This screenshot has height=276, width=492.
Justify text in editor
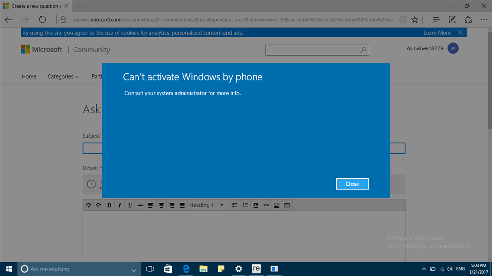(x=182, y=205)
